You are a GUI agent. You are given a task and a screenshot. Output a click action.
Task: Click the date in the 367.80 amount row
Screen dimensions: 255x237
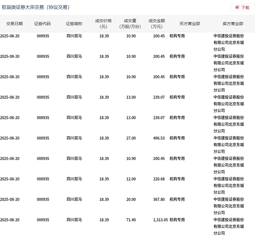click(10, 200)
